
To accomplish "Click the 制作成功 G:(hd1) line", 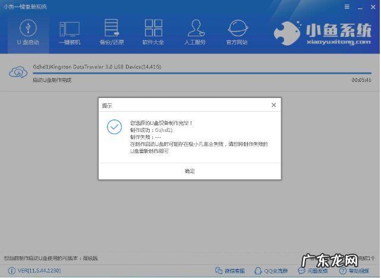I will 151,130.
